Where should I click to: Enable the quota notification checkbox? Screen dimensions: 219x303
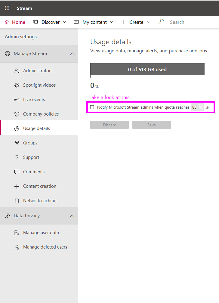tap(92, 107)
